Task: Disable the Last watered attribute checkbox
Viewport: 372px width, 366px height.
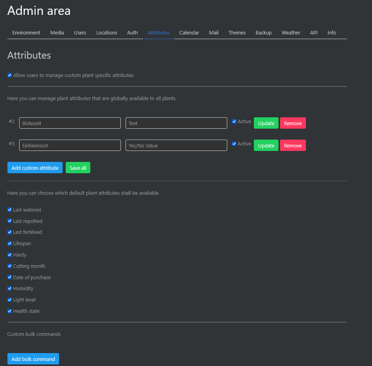Action: click(x=10, y=210)
